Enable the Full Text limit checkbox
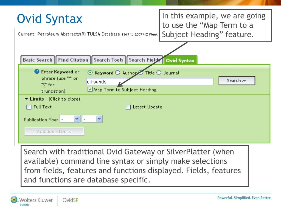This screenshot has height=211, width=281. pos(29,107)
